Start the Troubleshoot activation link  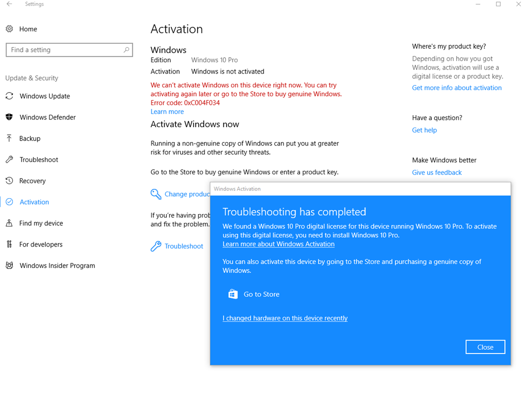[x=184, y=246]
